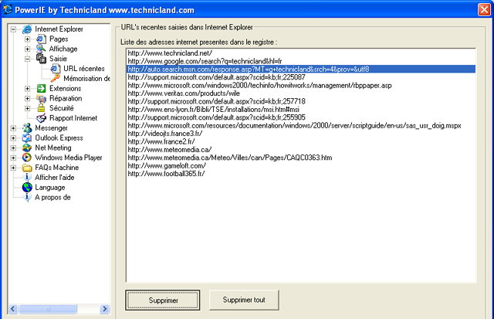
Task: Select support.microsoft.com URL ending 255905
Action: (301, 117)
